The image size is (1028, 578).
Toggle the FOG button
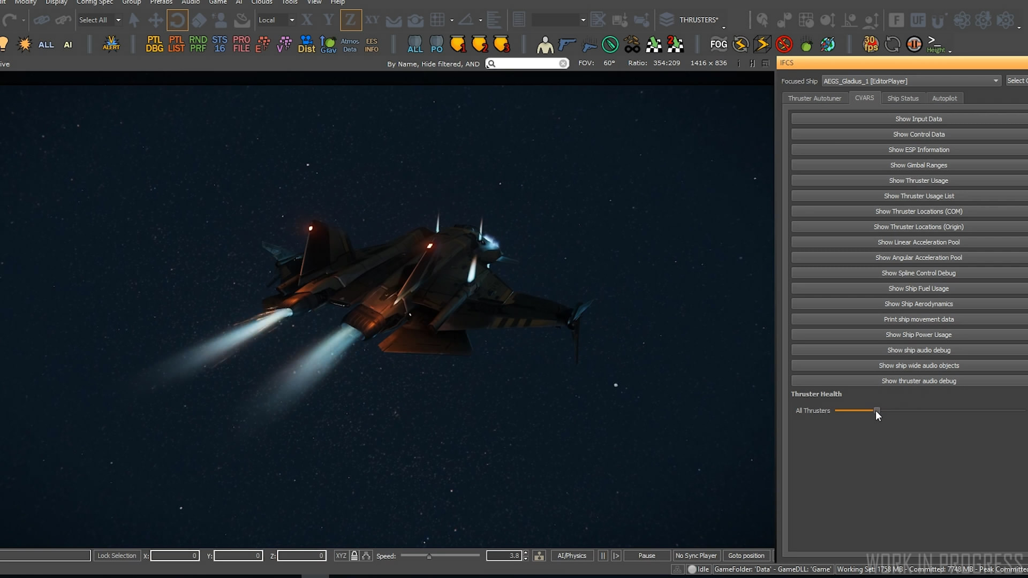[x=719, y=44]
